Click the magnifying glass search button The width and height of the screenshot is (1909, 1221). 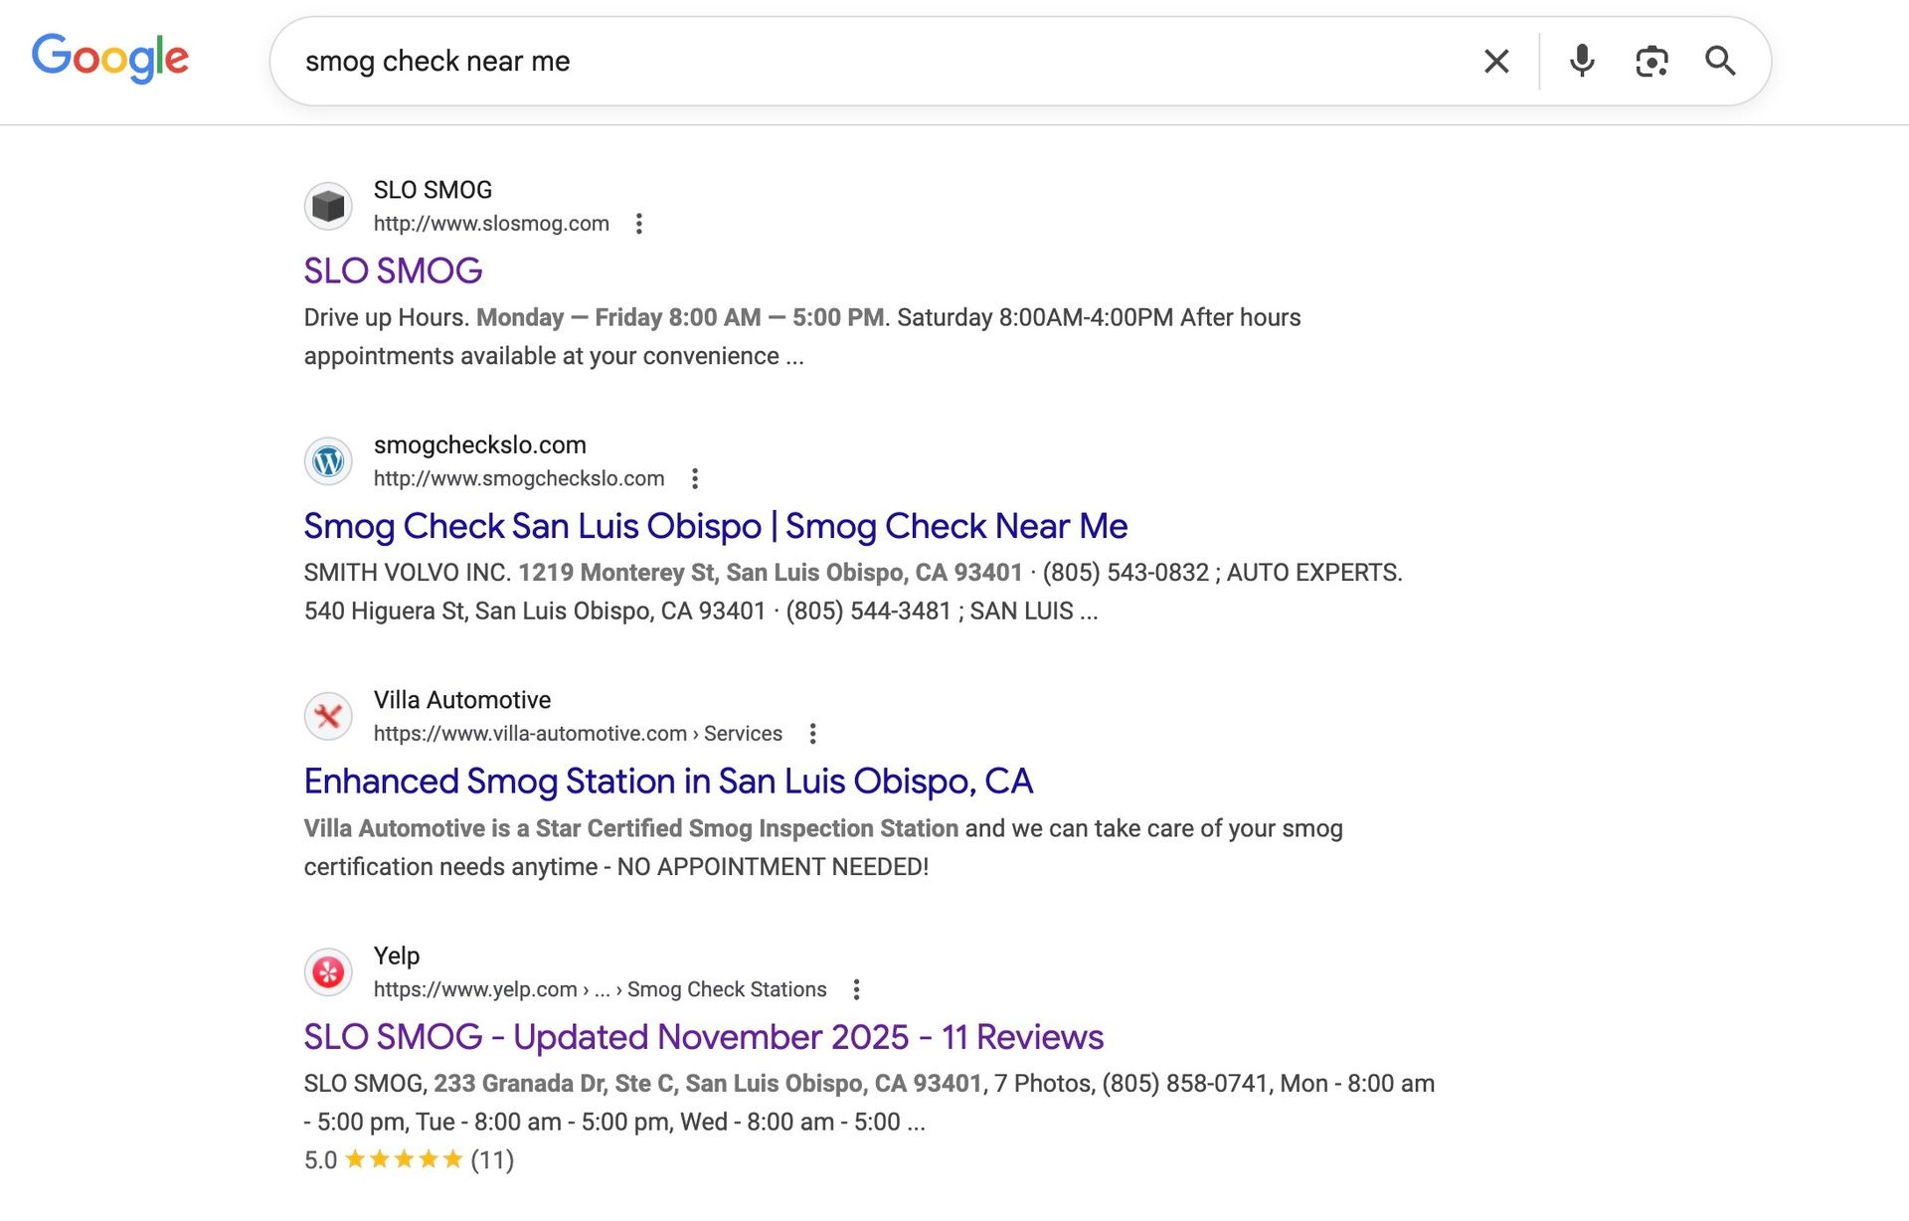1720,62
